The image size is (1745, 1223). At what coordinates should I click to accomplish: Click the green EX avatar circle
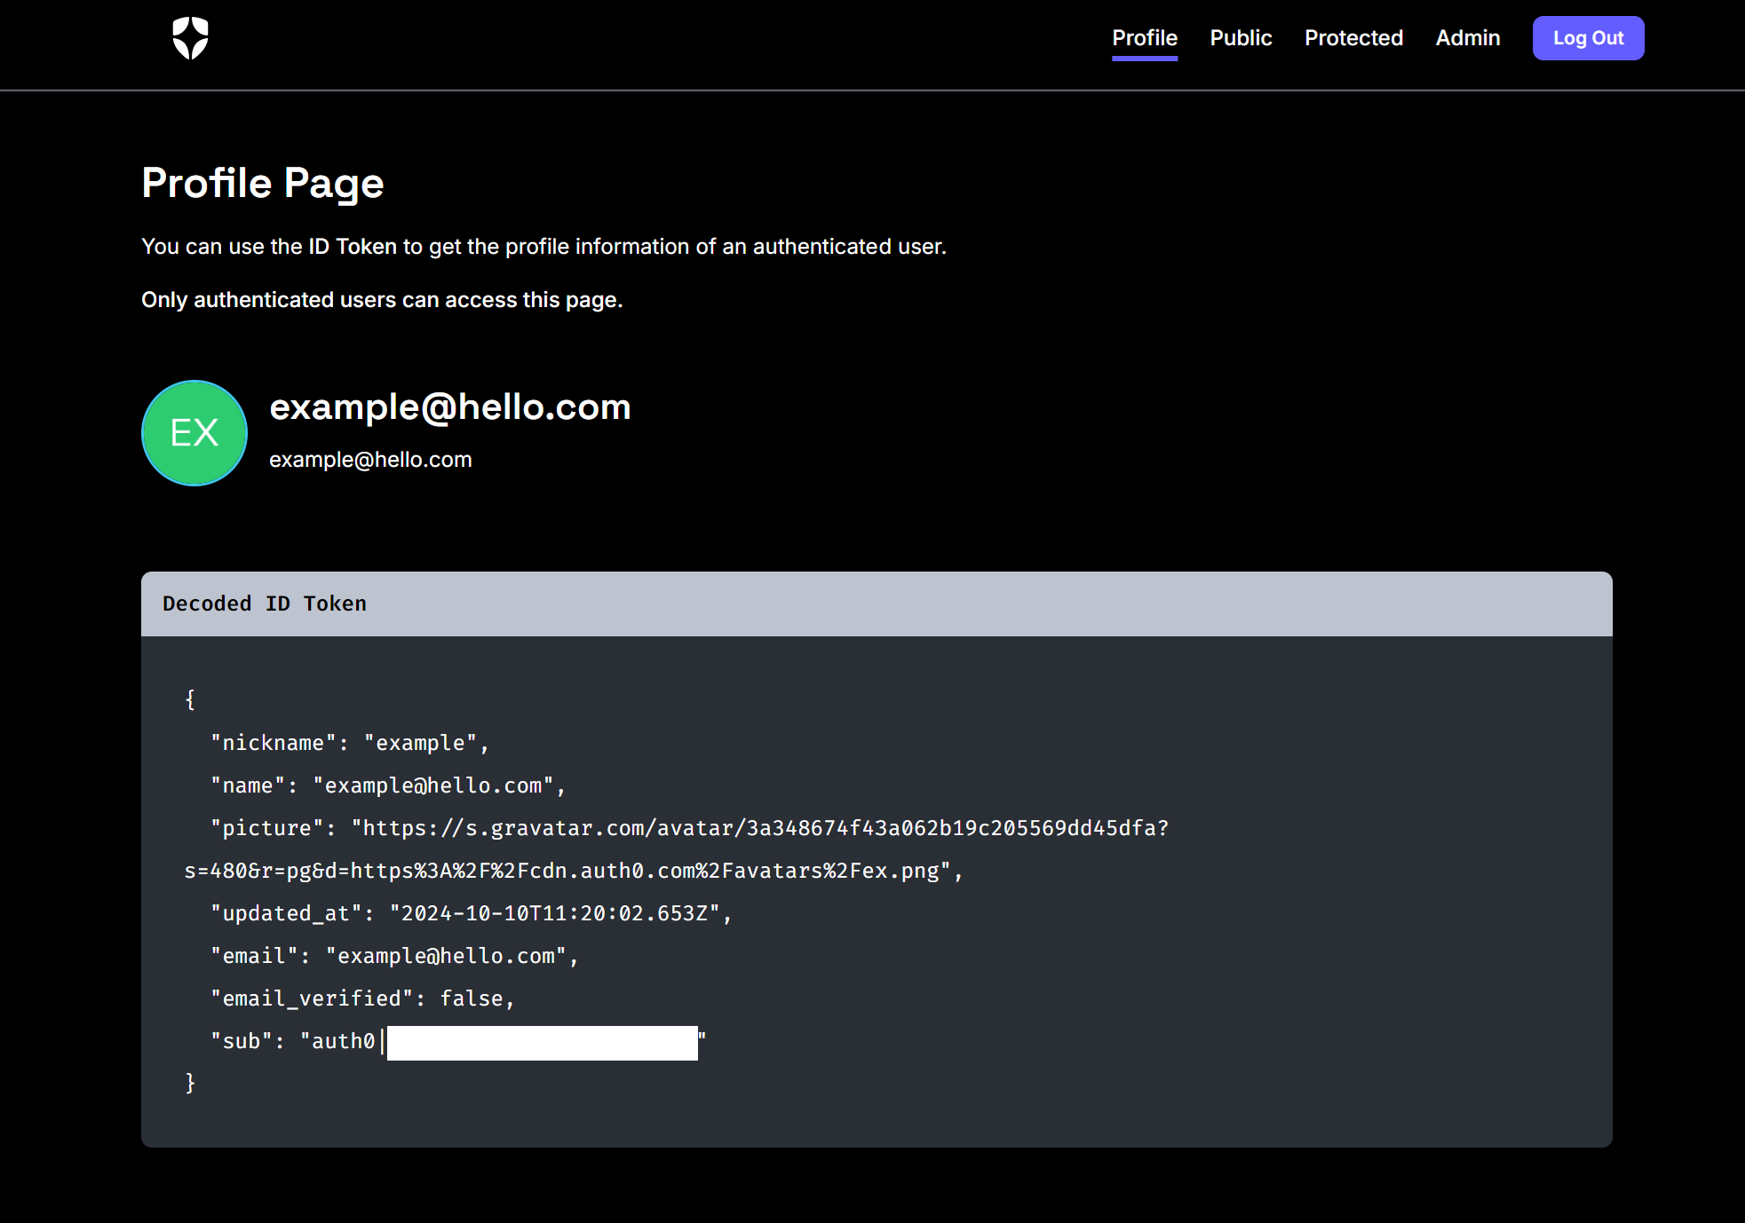(194, 433)
